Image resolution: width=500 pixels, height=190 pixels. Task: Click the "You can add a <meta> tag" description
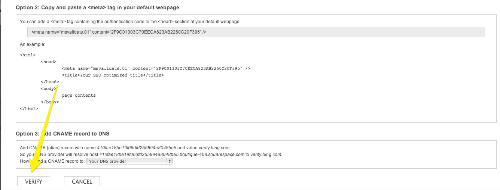[130, 22]
